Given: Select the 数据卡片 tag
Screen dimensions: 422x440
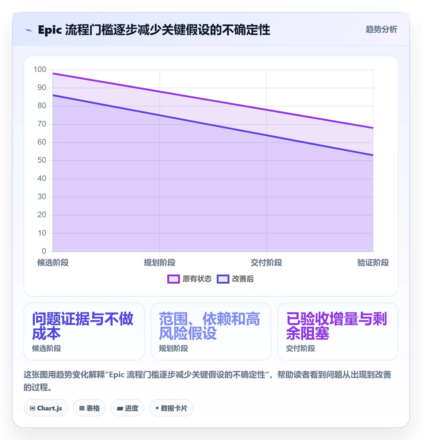Looking at the screenshot, I should [171, 408].
